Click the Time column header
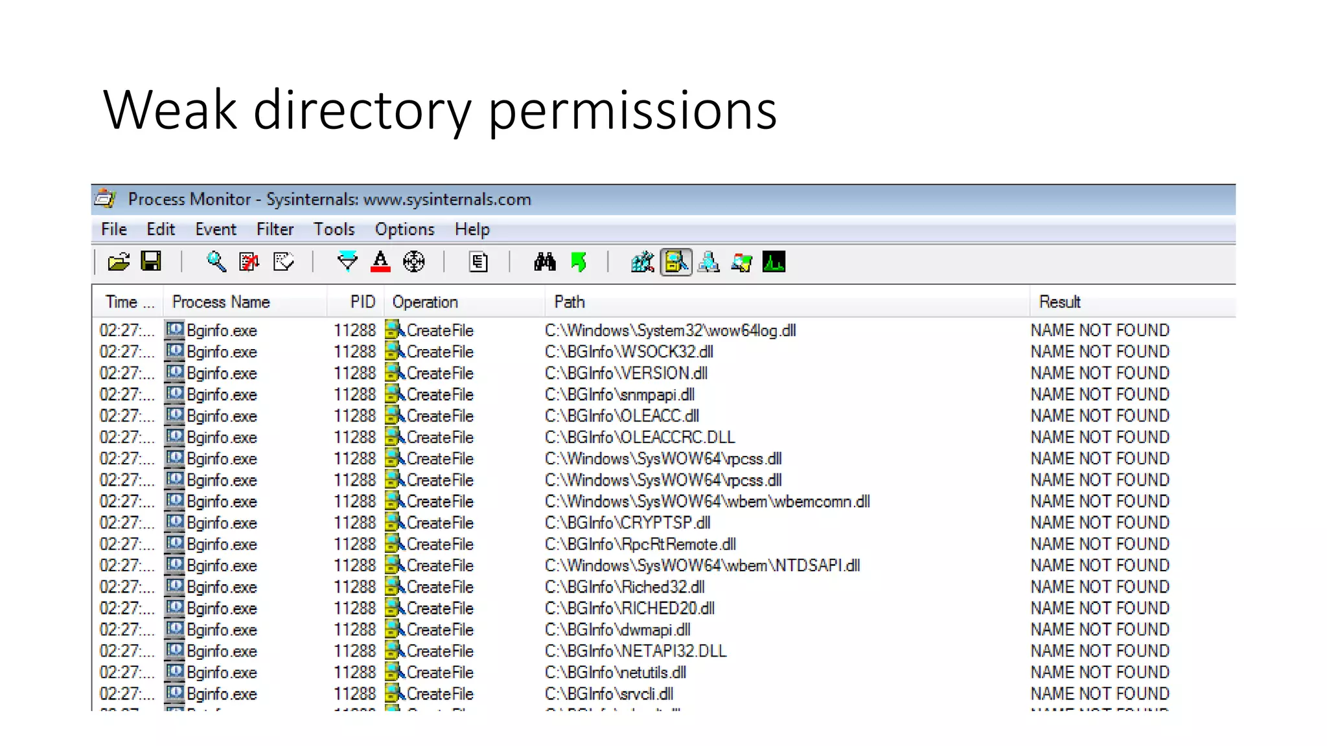Viewport: 1327px width, 746px height. (128, 302)
